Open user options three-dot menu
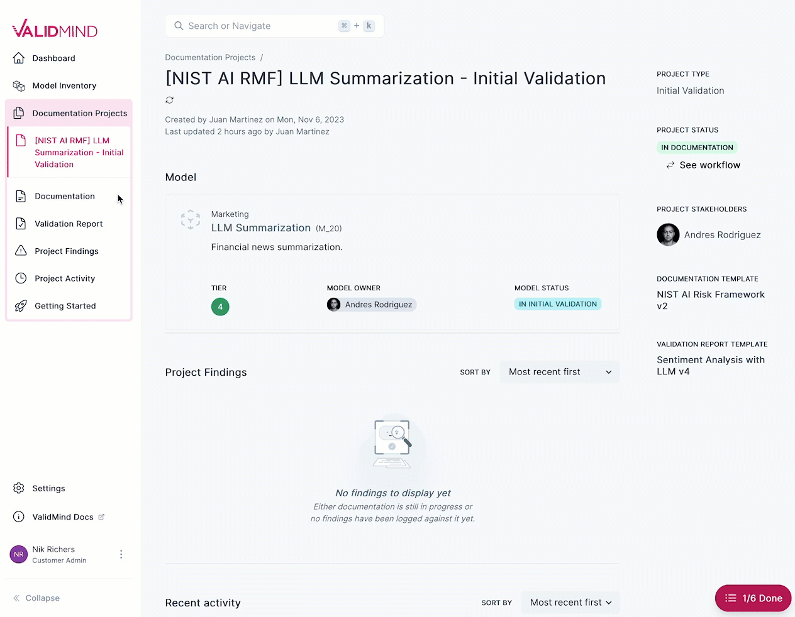The image size is (795, 617). [121, 554]
